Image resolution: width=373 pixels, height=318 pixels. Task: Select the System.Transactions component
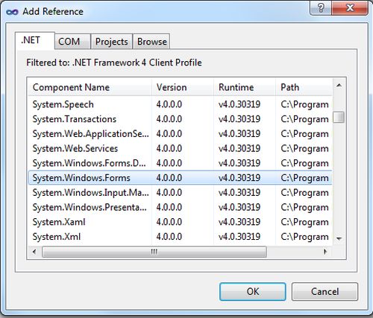point(181,119)
